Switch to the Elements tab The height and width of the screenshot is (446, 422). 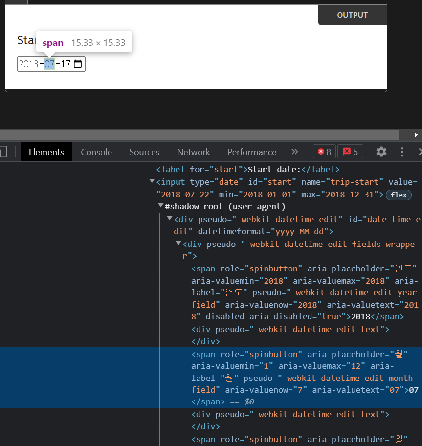(46, 152)
